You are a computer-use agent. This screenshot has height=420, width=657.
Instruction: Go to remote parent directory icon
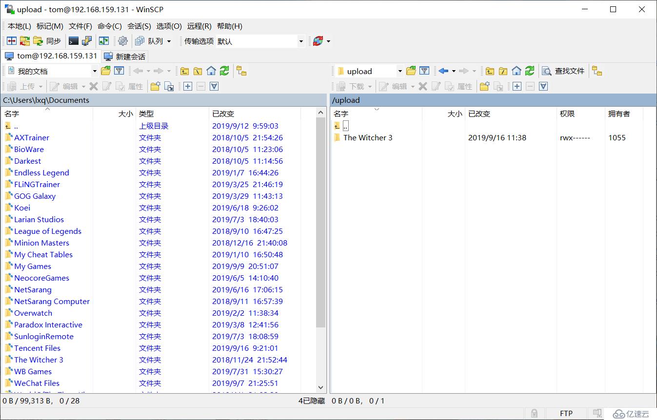(490, 71)
